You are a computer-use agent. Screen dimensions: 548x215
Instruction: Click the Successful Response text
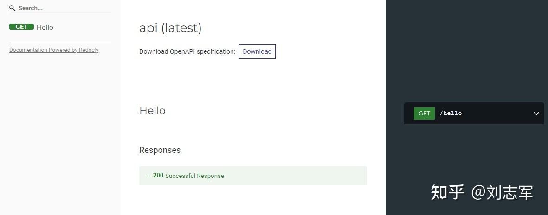(194, 176)
